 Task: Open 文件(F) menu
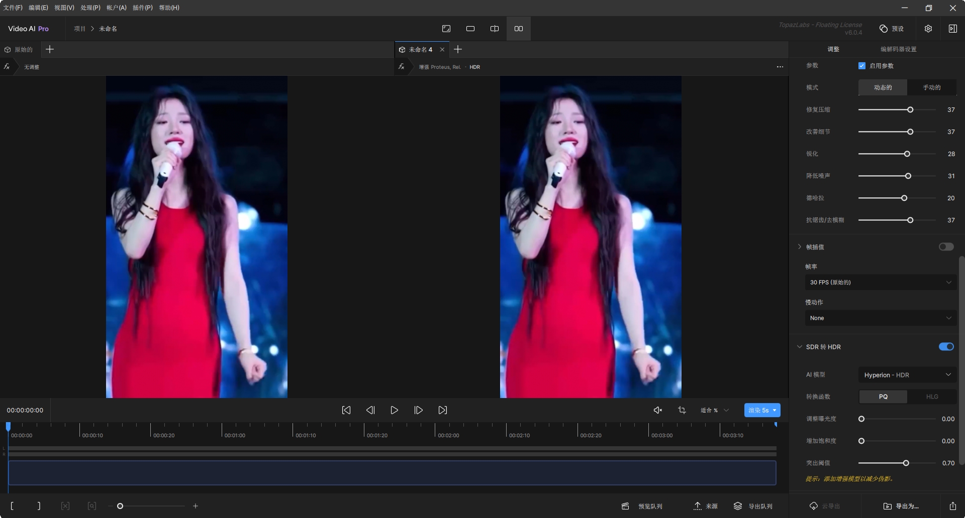click(13, 8)
